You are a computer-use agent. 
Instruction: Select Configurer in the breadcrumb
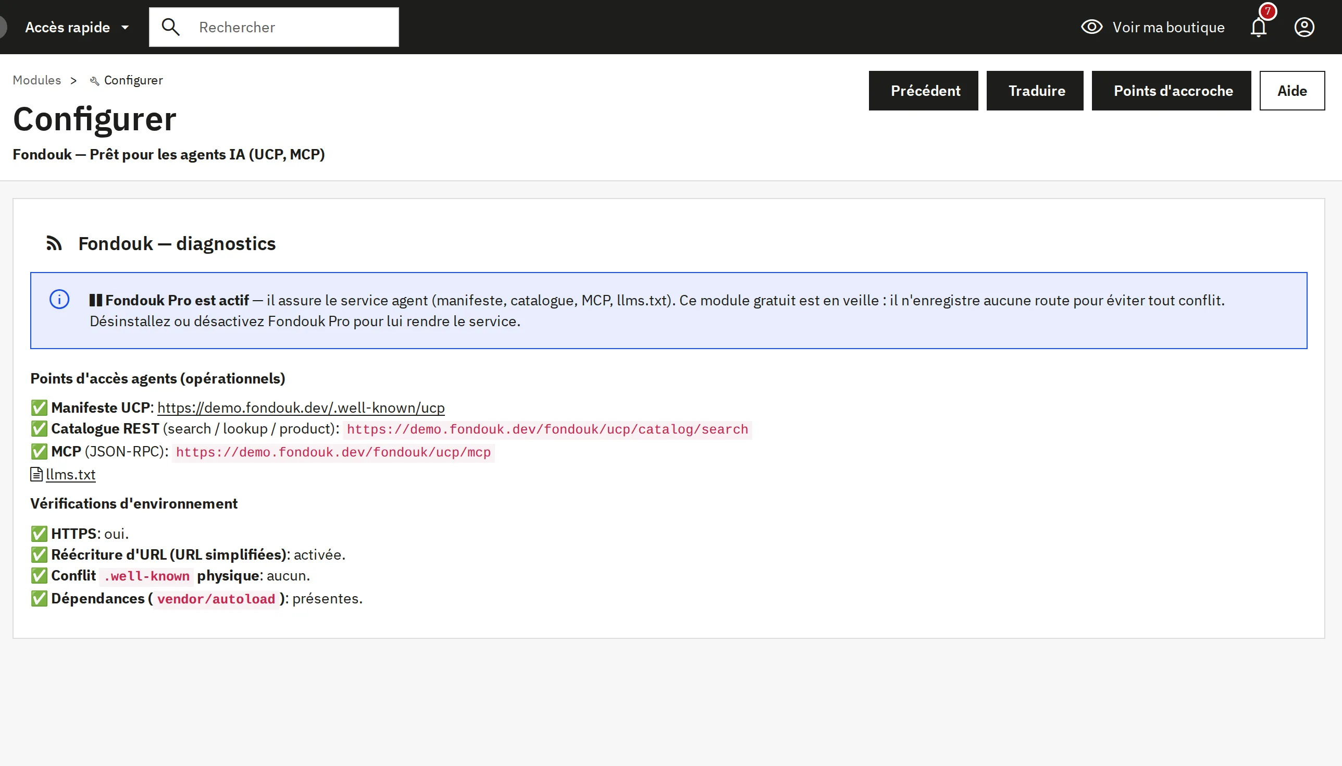pos(133,80)
